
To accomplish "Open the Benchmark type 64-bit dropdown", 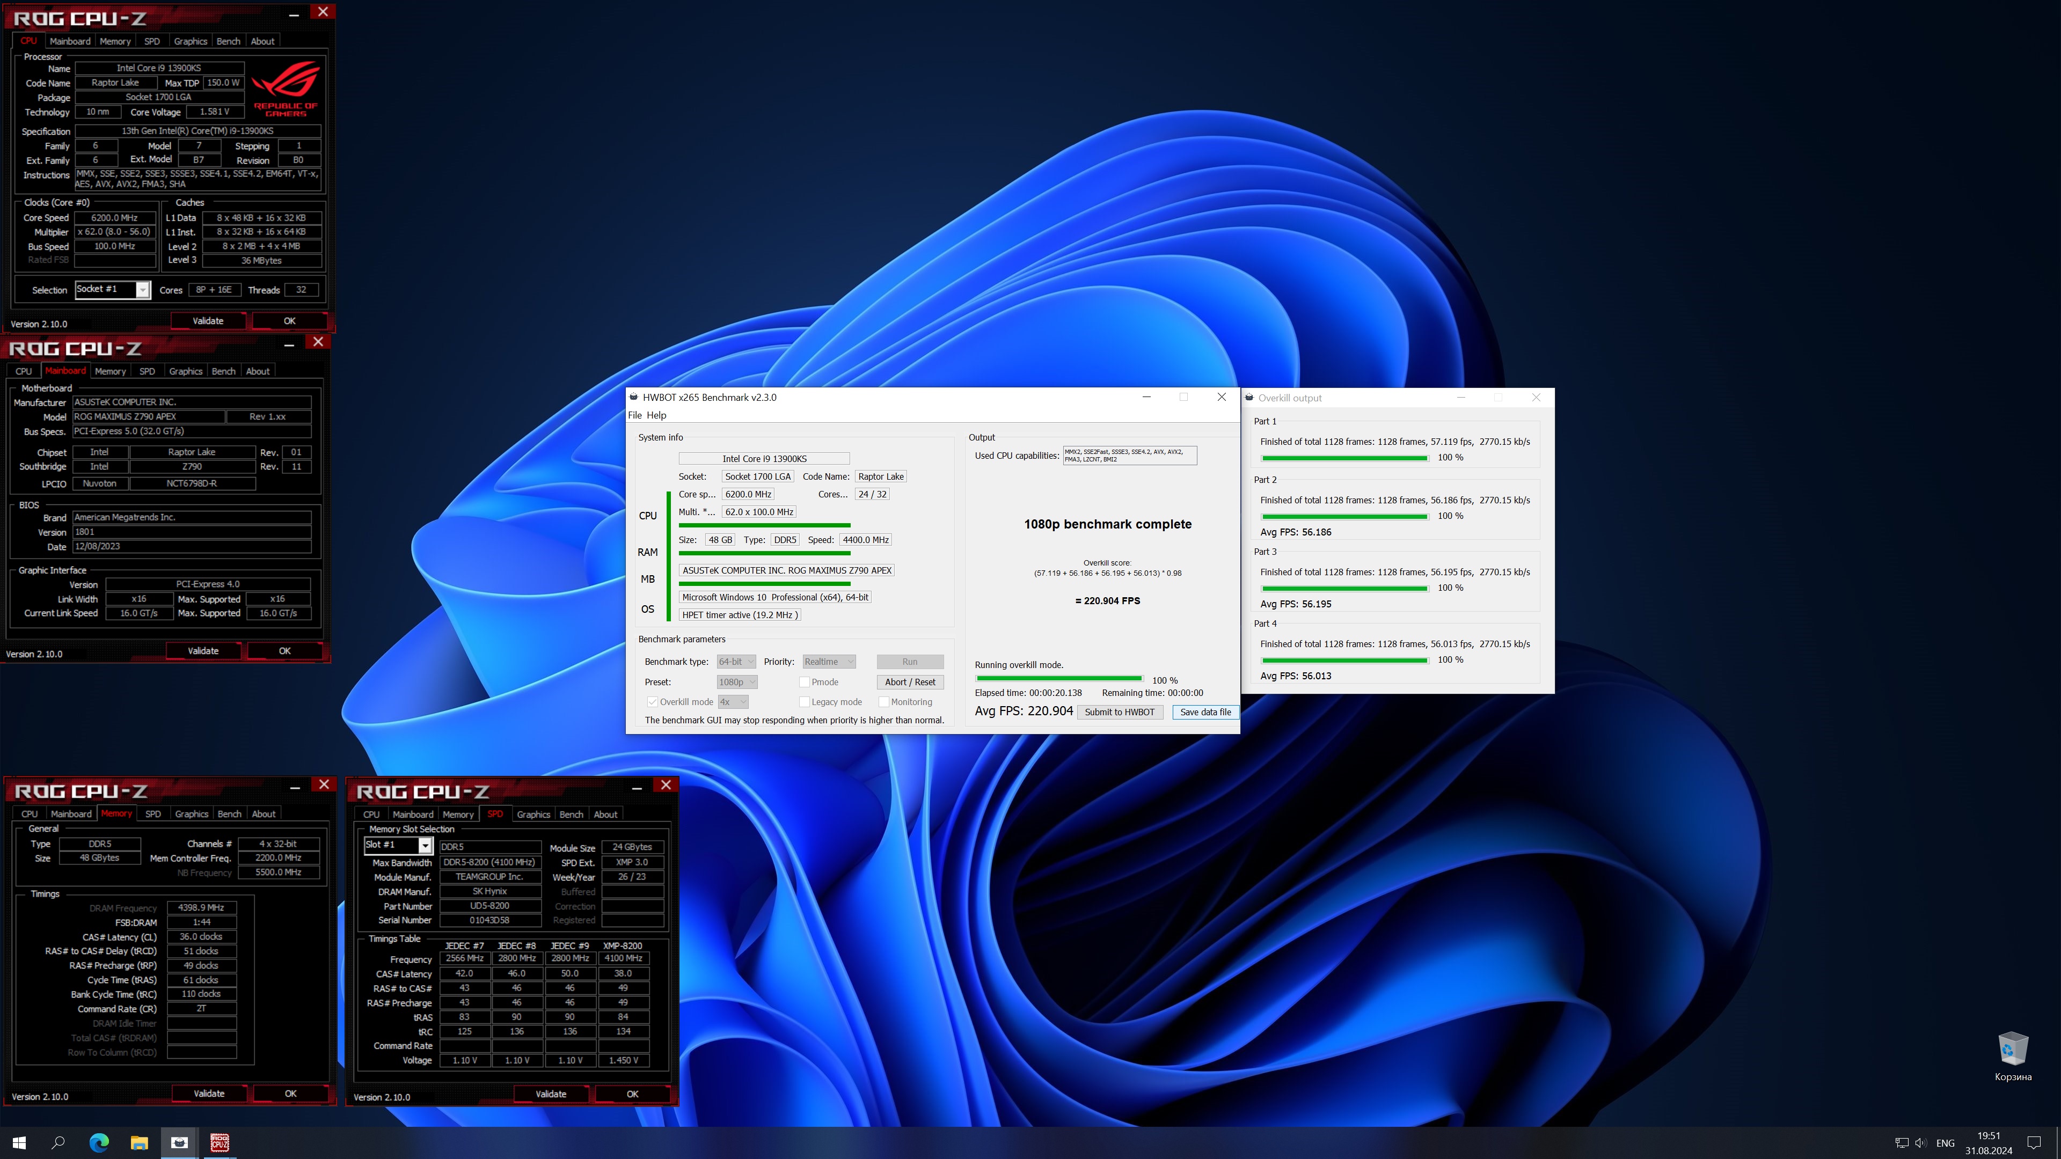I will [736, 662].
